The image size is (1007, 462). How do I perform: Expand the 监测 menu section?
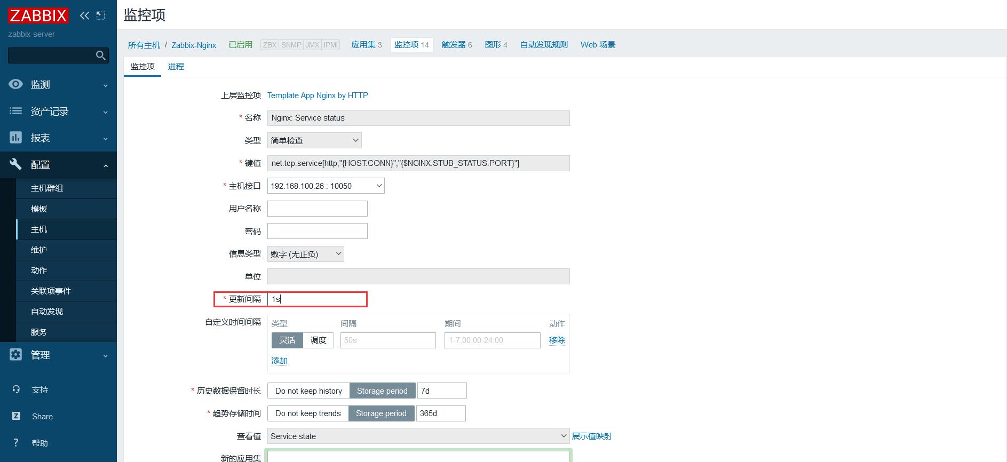[x=58, y=84]
